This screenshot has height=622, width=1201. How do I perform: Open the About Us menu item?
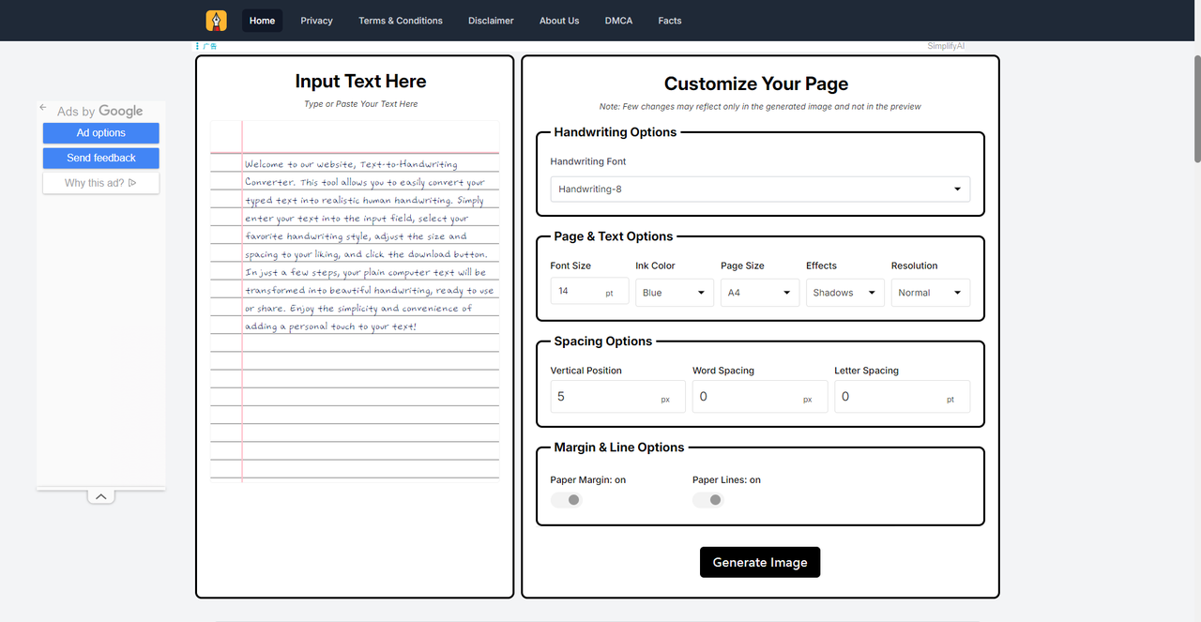pyautogui.click(x=559, y=21)
